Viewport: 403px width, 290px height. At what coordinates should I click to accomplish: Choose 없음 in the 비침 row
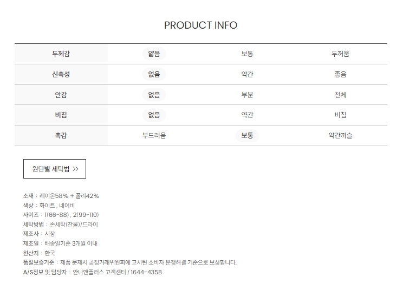pyautogui.click(x=154, y=115)
